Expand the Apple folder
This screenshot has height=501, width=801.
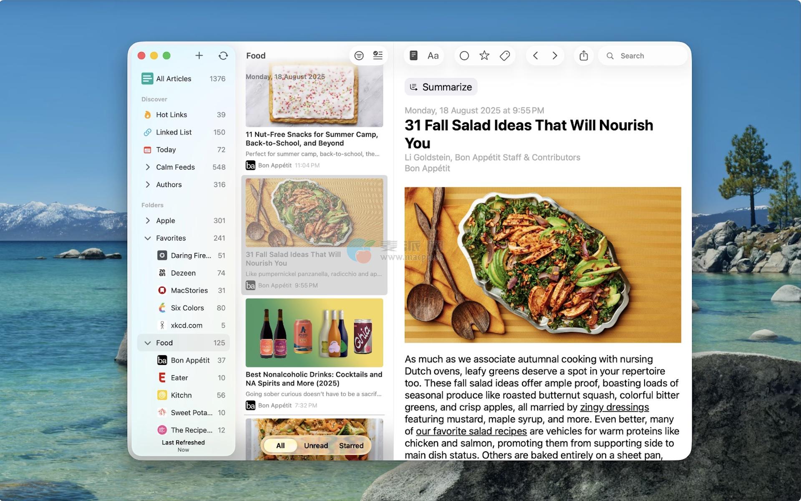[x=148, y=220]
